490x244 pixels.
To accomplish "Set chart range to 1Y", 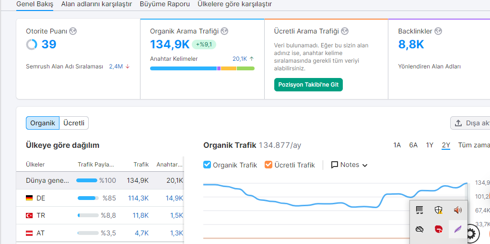I will point(430,145).
